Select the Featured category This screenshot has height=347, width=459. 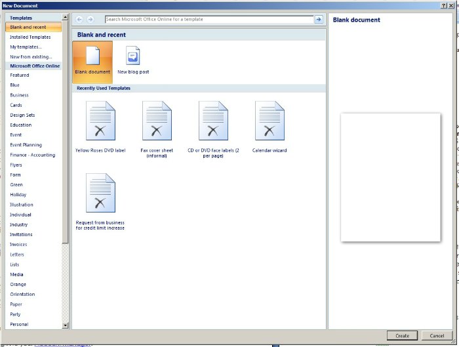pyautogui.click(x=20, y=75)
